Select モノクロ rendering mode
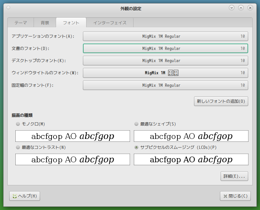Viewport: 260px width, 210px height. [18, 124]
